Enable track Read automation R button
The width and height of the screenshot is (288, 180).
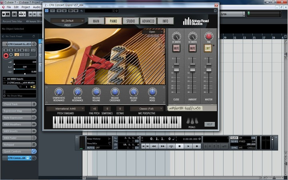click(x=17, y=50)
